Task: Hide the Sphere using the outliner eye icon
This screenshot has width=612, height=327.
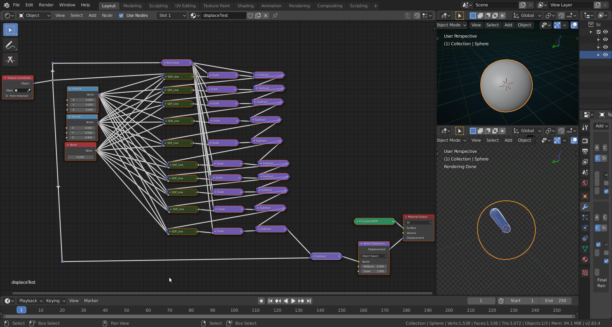Action: click(x=606, y=54)
